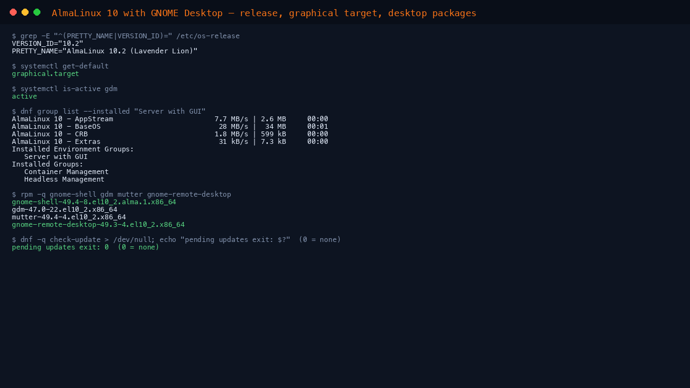The image size is (690, 388).
Task: Select the gnome-remote-desktop-49.3-4 package line
Action: (x=98, y=225)
